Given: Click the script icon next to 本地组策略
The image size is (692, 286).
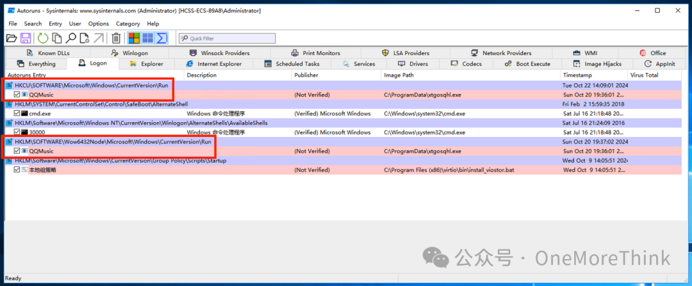Looking at the screenshot, I should [25, 170].
